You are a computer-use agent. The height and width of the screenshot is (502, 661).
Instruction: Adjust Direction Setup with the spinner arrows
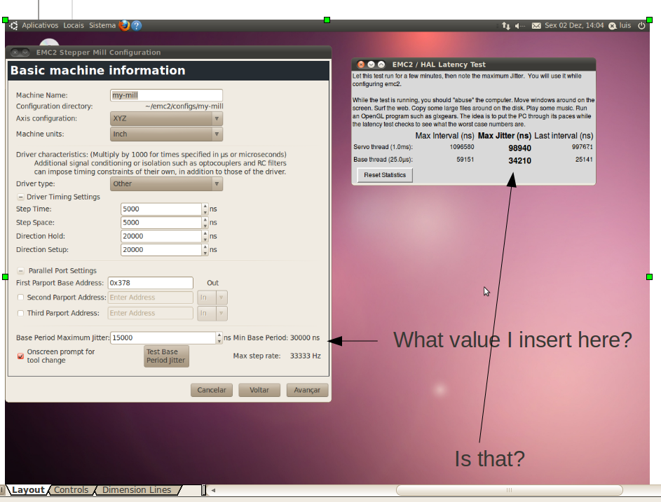[x=205, y=250]
